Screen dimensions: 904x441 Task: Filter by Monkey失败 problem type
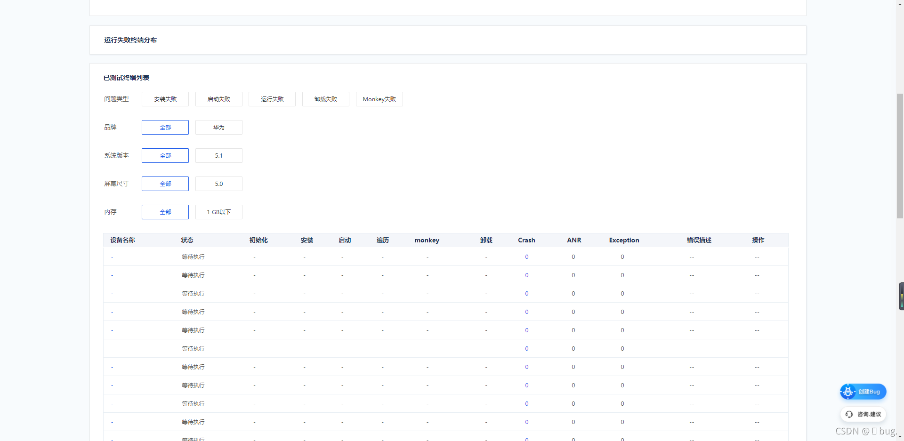[379, 99]
